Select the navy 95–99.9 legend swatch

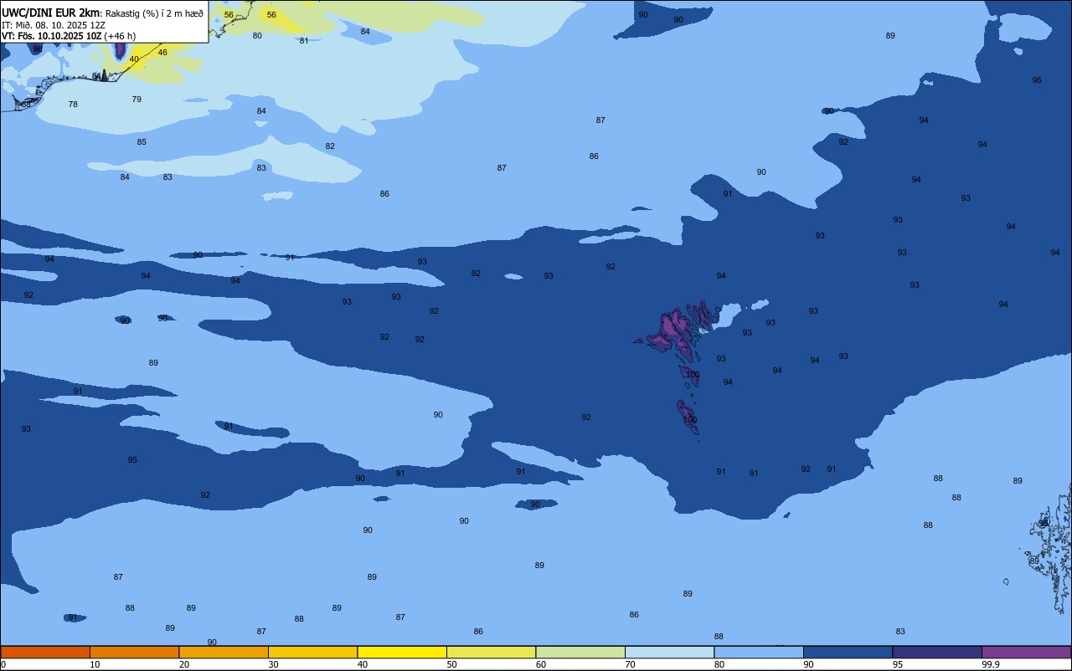point(937,652)
